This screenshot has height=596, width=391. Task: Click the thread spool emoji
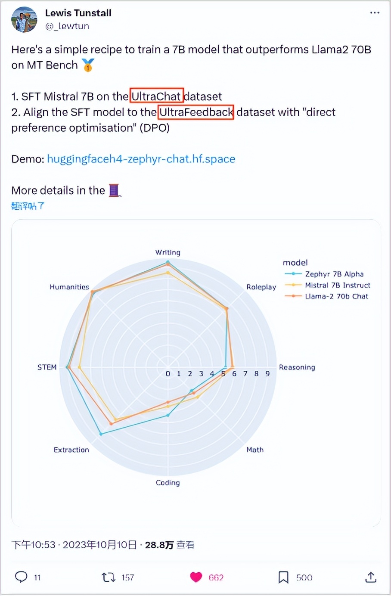point(114,190)
